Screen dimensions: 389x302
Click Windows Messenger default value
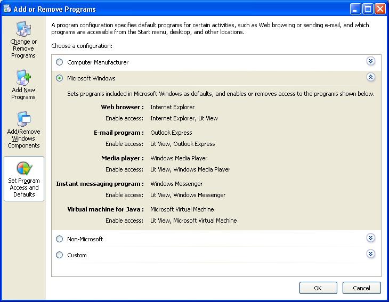pos(176,184)
